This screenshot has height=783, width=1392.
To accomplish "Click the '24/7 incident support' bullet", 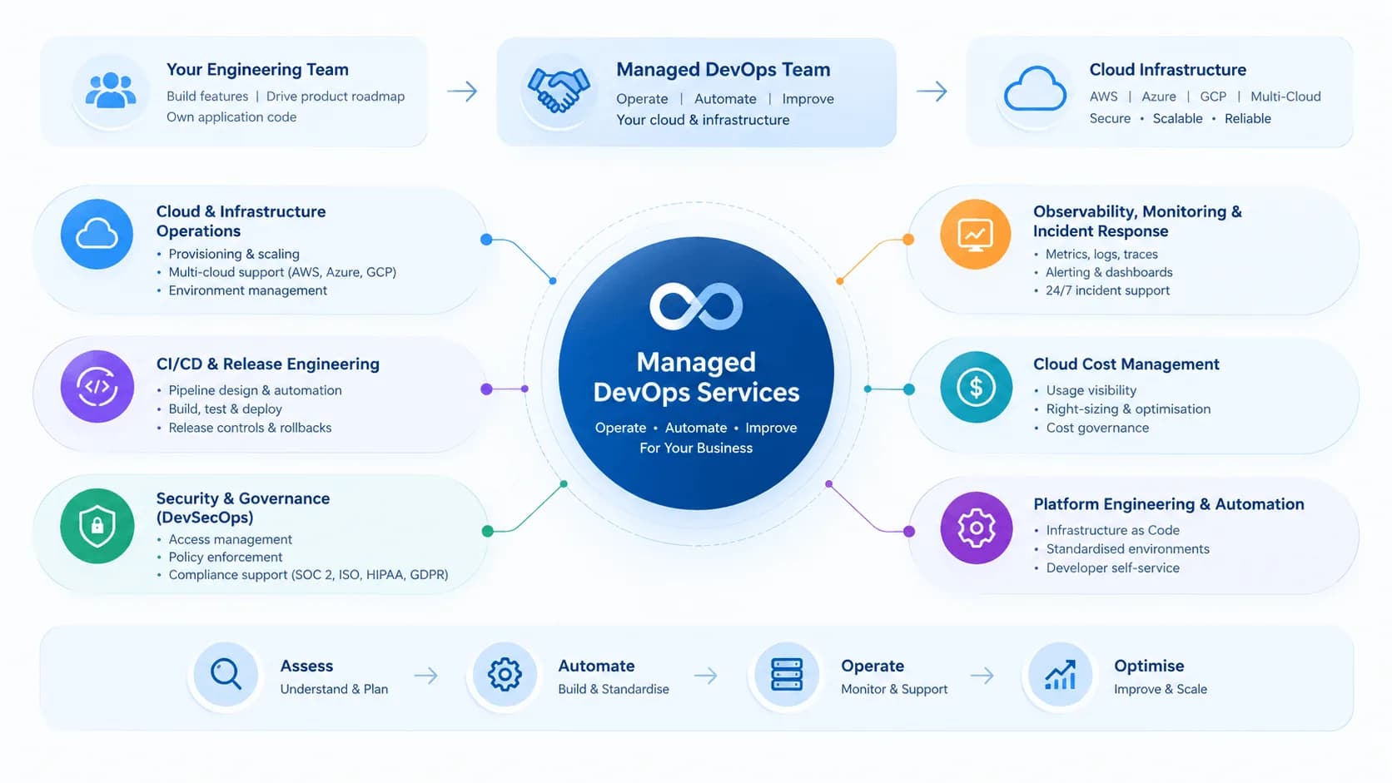I will pos(1107,290).
